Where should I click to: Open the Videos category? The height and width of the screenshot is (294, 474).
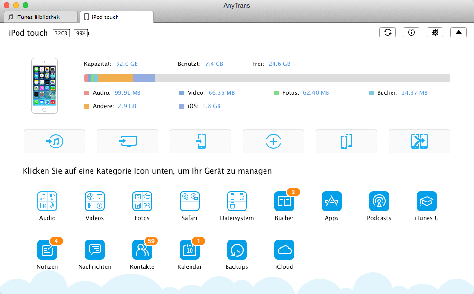pyautogui.click(x=95, y=201)
